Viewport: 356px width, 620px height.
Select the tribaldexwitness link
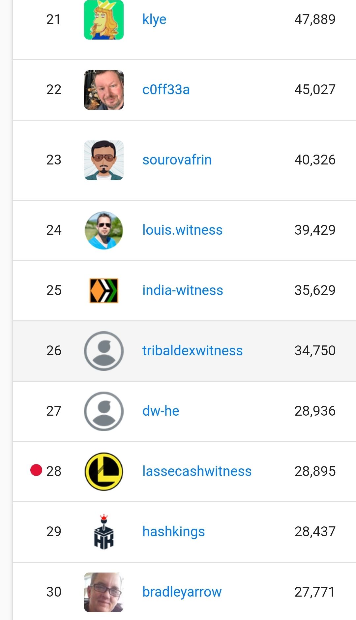pos(193,351)
